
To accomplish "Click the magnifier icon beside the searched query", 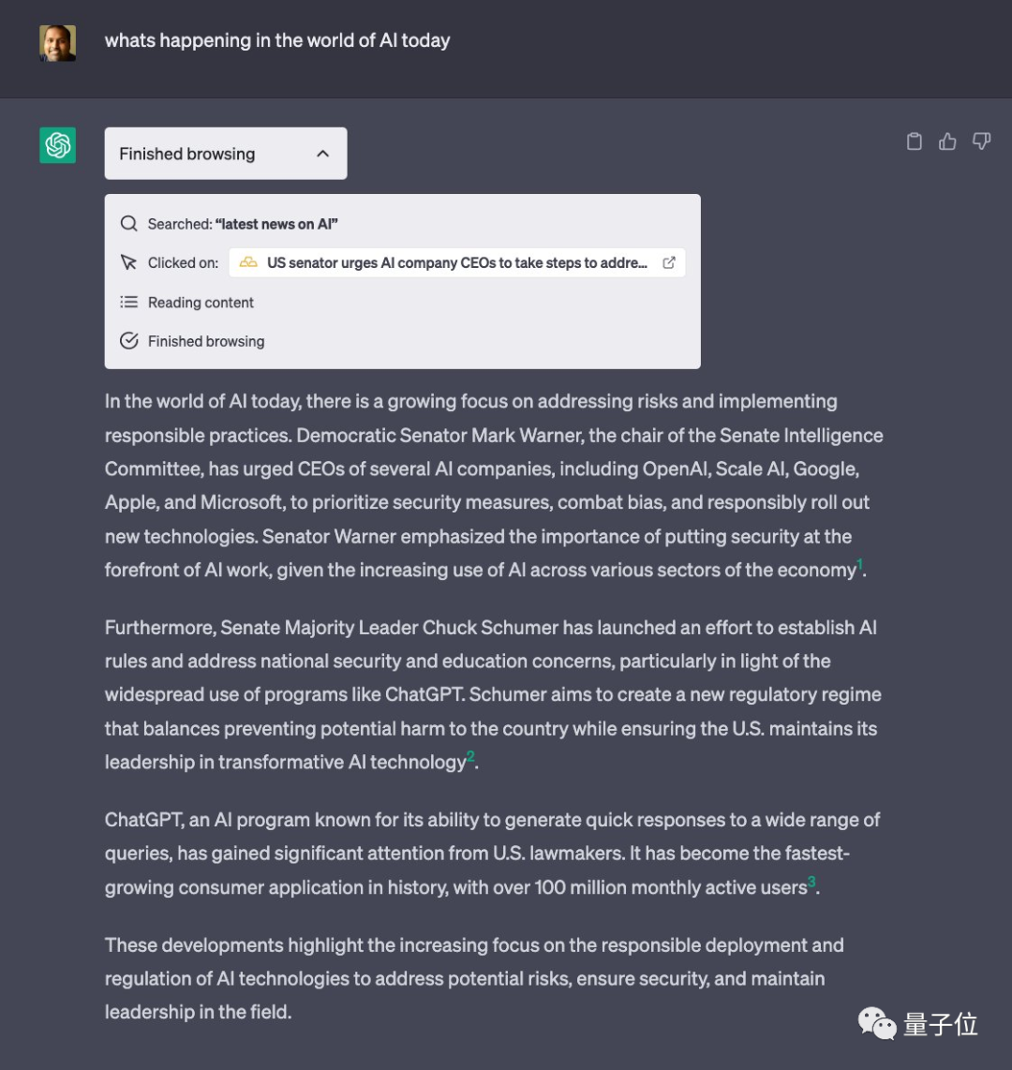I will pyautogui.click(x=128, y=224).
